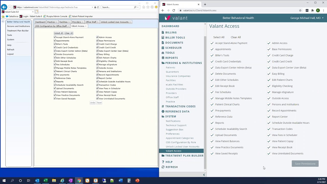
Task: Open IE settings gear icon
Action: pos(152,7)
